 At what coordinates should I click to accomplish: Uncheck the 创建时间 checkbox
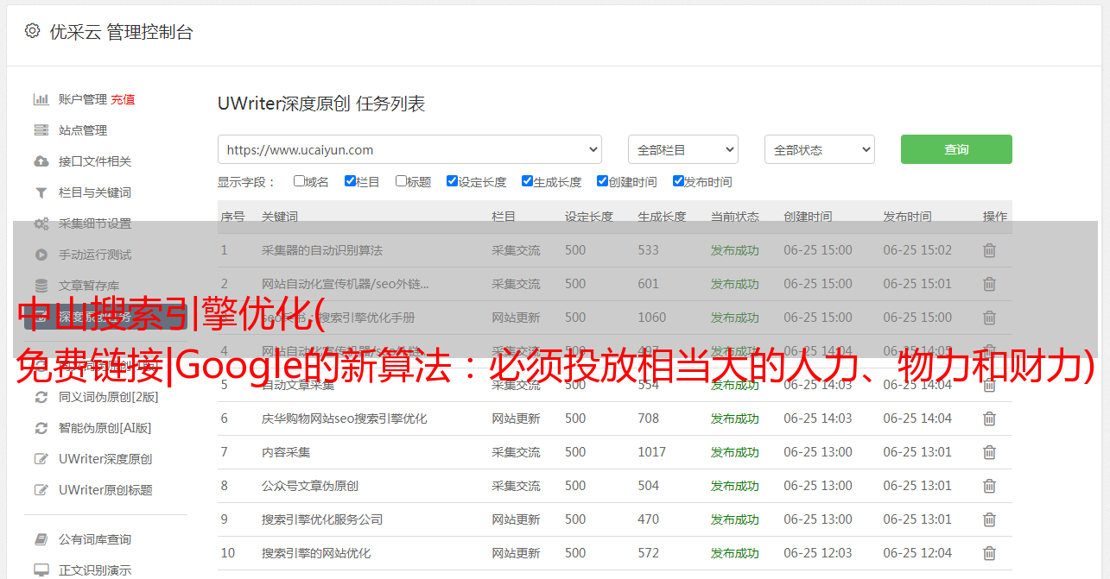point(602,181)
